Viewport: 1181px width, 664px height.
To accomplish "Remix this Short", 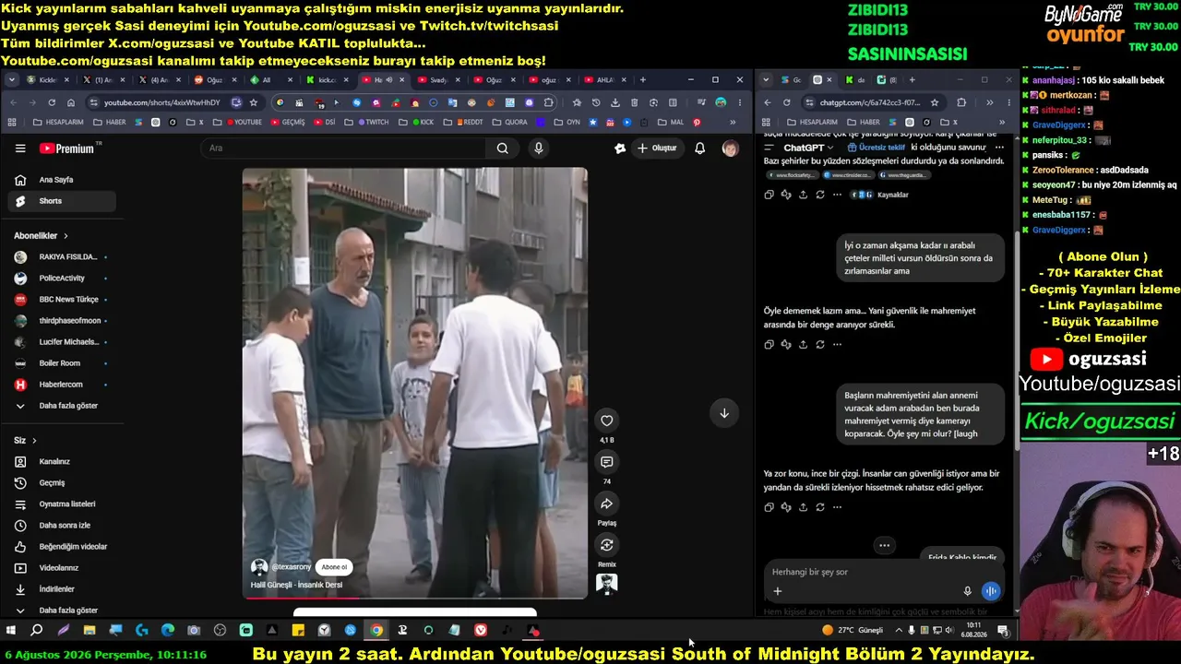I will [606, 545].
